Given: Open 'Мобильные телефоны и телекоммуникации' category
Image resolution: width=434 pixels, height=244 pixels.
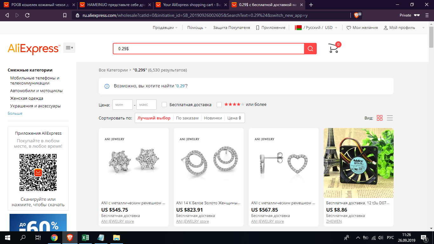Looking at the screenshot, I should coord(35,81).
